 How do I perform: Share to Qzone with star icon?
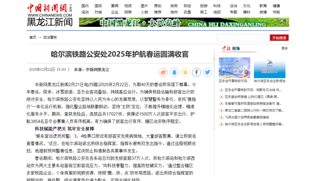185,72
